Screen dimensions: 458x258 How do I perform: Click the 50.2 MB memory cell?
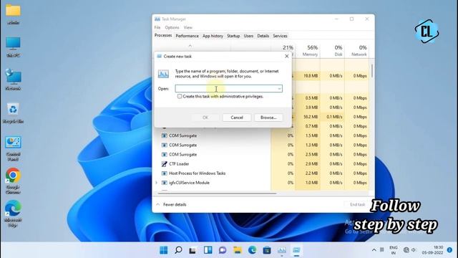click(x=308, y=117)
